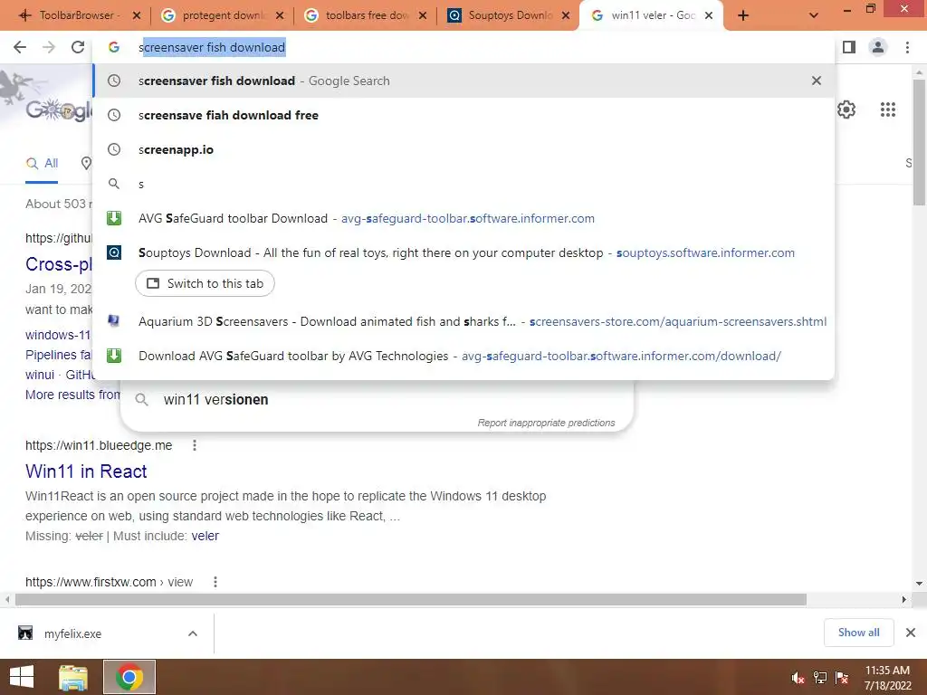Open a new tab with the plus button
The image size is (927, 695).
743,15
